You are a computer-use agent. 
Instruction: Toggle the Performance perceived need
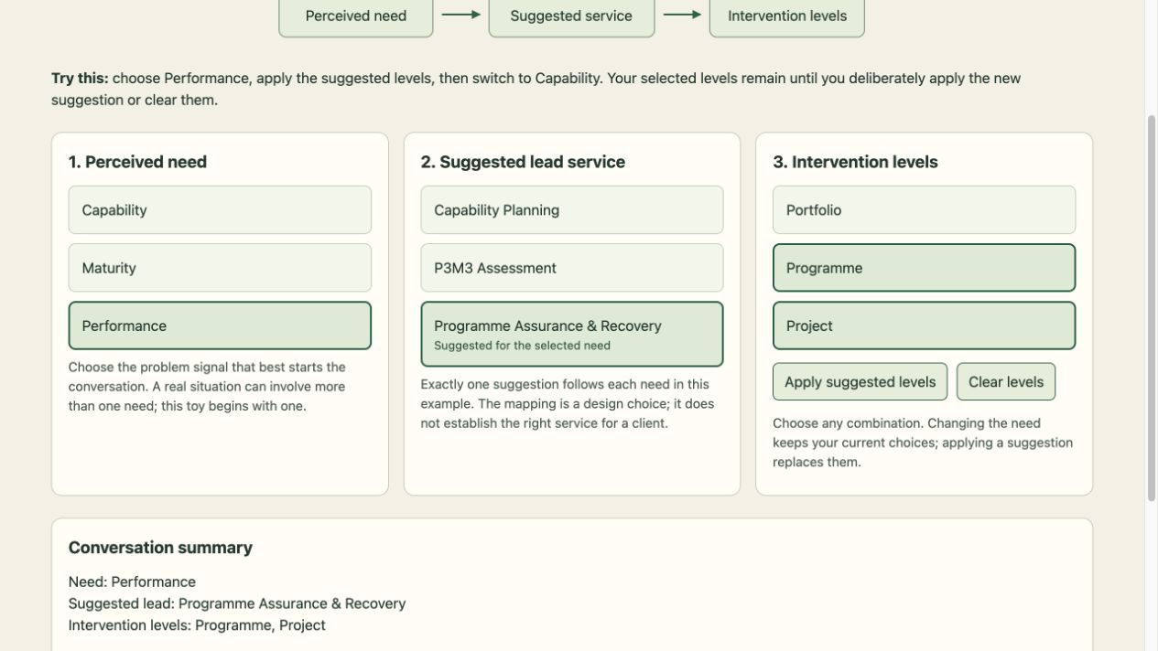pyautogui.click(x=220, y=325)
